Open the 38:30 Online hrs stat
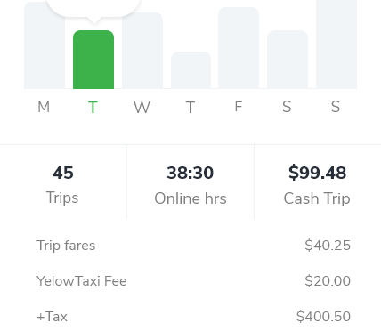 pyautogui.click(x=190, y=182)
